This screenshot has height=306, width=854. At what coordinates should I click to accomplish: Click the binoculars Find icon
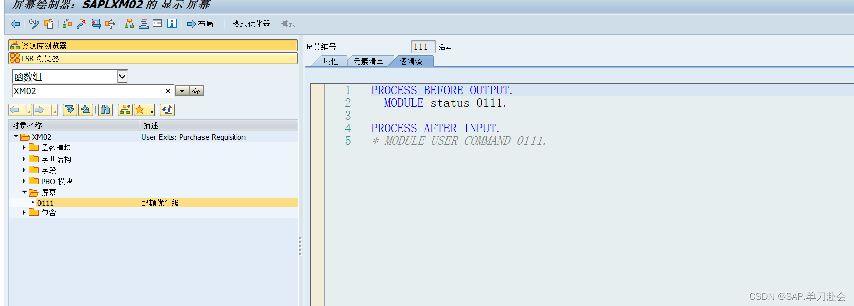tap(105, 110)
